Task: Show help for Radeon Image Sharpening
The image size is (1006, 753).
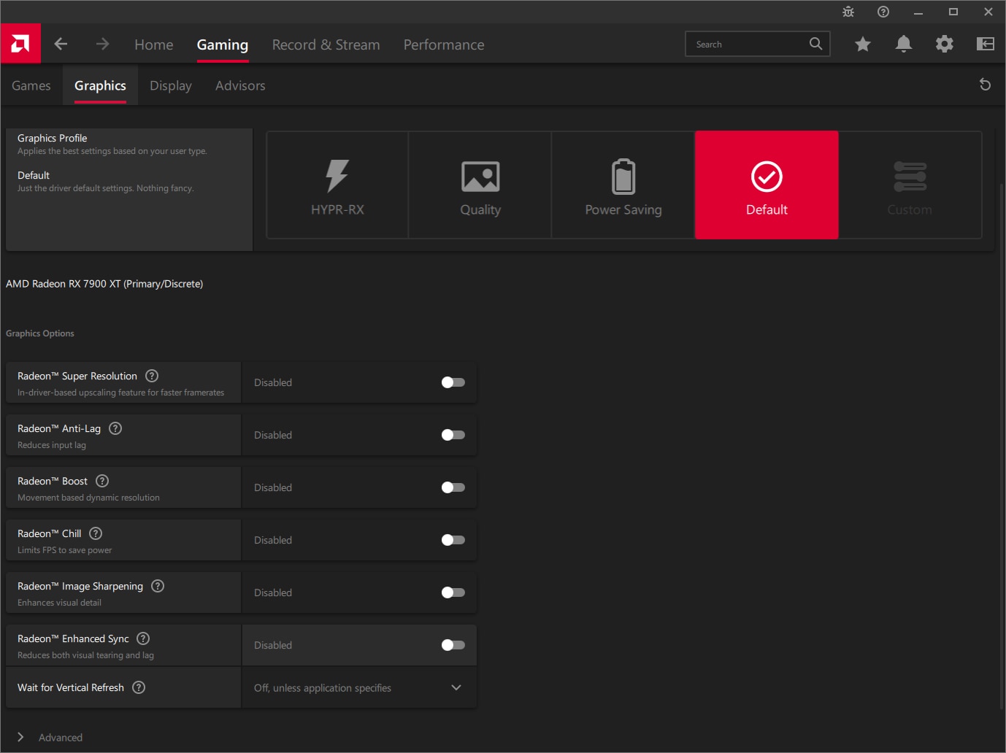Action: tap(158, 586)
